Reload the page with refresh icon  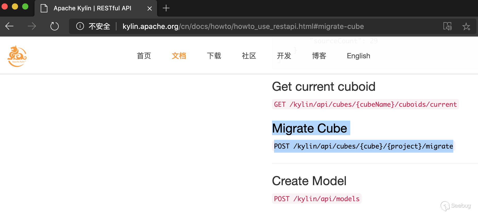pyautogui.click(x=54, y=26)
